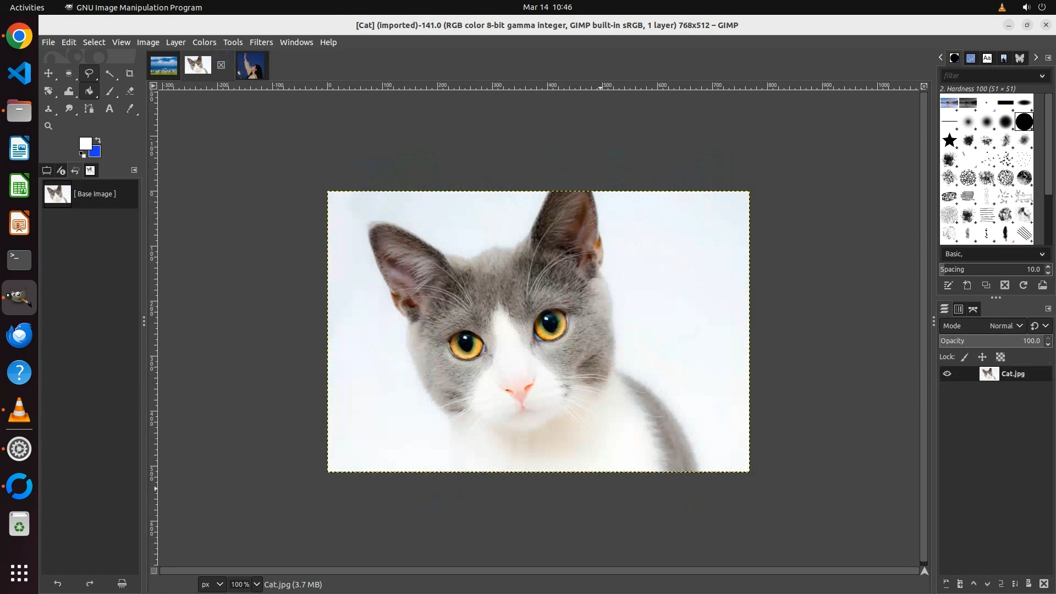Refresh brushes with the reload icon
This screenshot has height=594, width=1056.
pyautogui.click(x=1024, y=285)
